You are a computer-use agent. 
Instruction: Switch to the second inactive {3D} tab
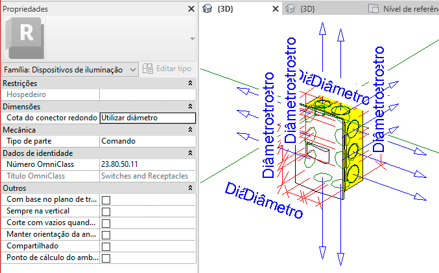point(307,9)
